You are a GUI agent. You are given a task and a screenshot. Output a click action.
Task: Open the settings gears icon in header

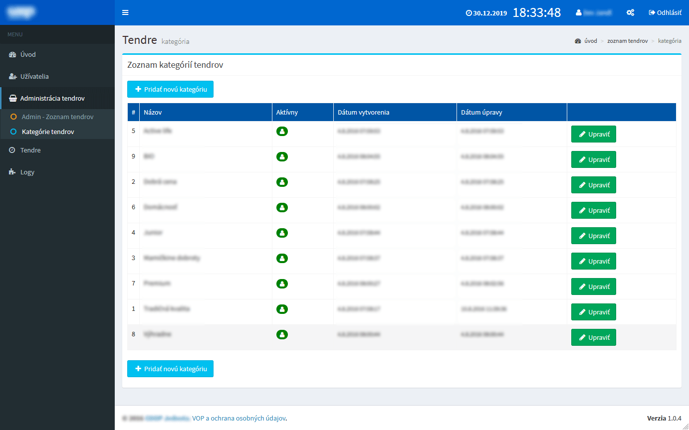pyautogui.click(x=630, y=12)
